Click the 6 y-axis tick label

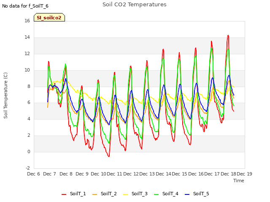[x=29, y=103]
